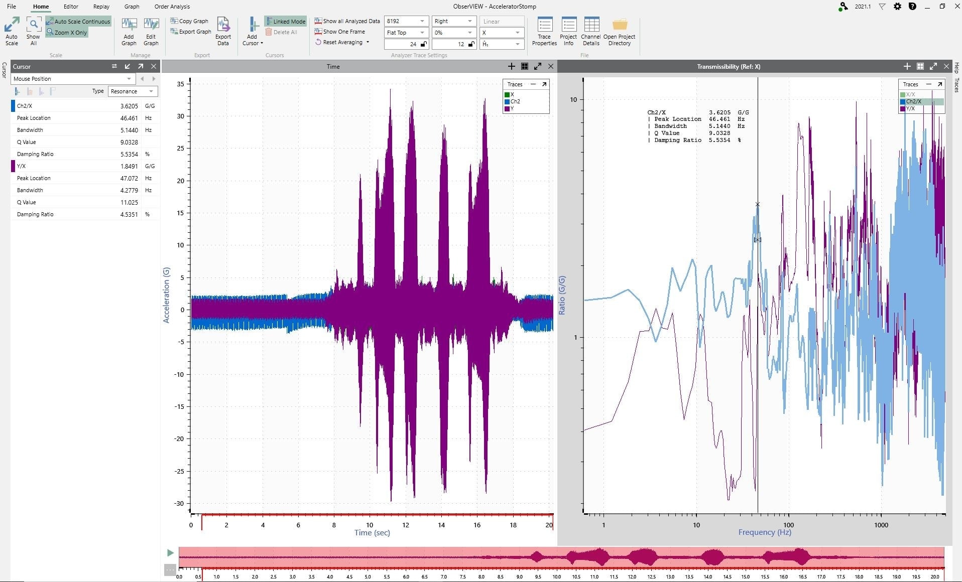The height and width of the screenshot is (582, 962).
Task: Click Export Graph
Action: [x=191, y=32]
